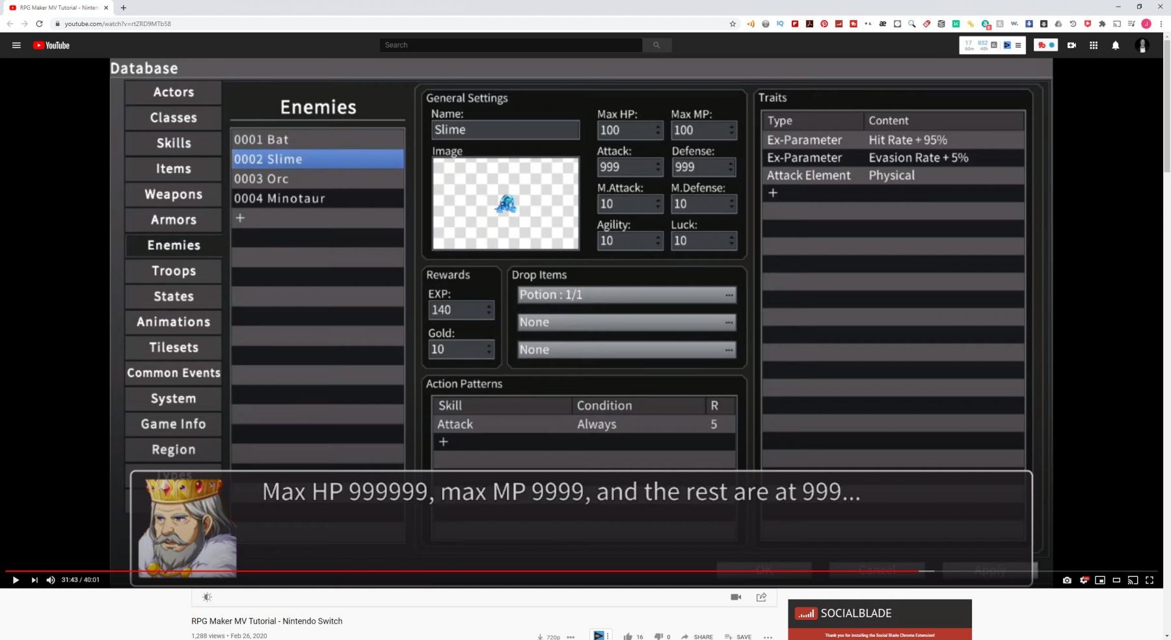Play the video
Viewport: 1171px width, 640px height.
pos(16,580)
